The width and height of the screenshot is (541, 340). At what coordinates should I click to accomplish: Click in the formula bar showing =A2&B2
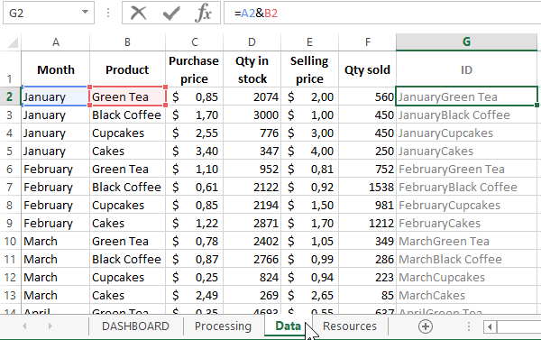point(382,14)
